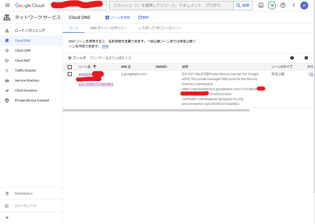Open Cloud NAT in sidebar
The image size is (315, 224).
pos(23,60)
